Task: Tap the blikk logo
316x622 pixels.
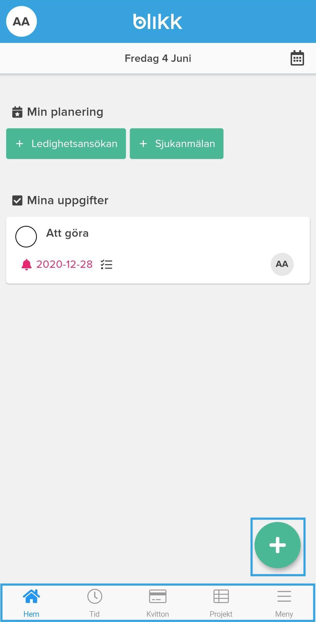Action: click(x=158, y=22)
